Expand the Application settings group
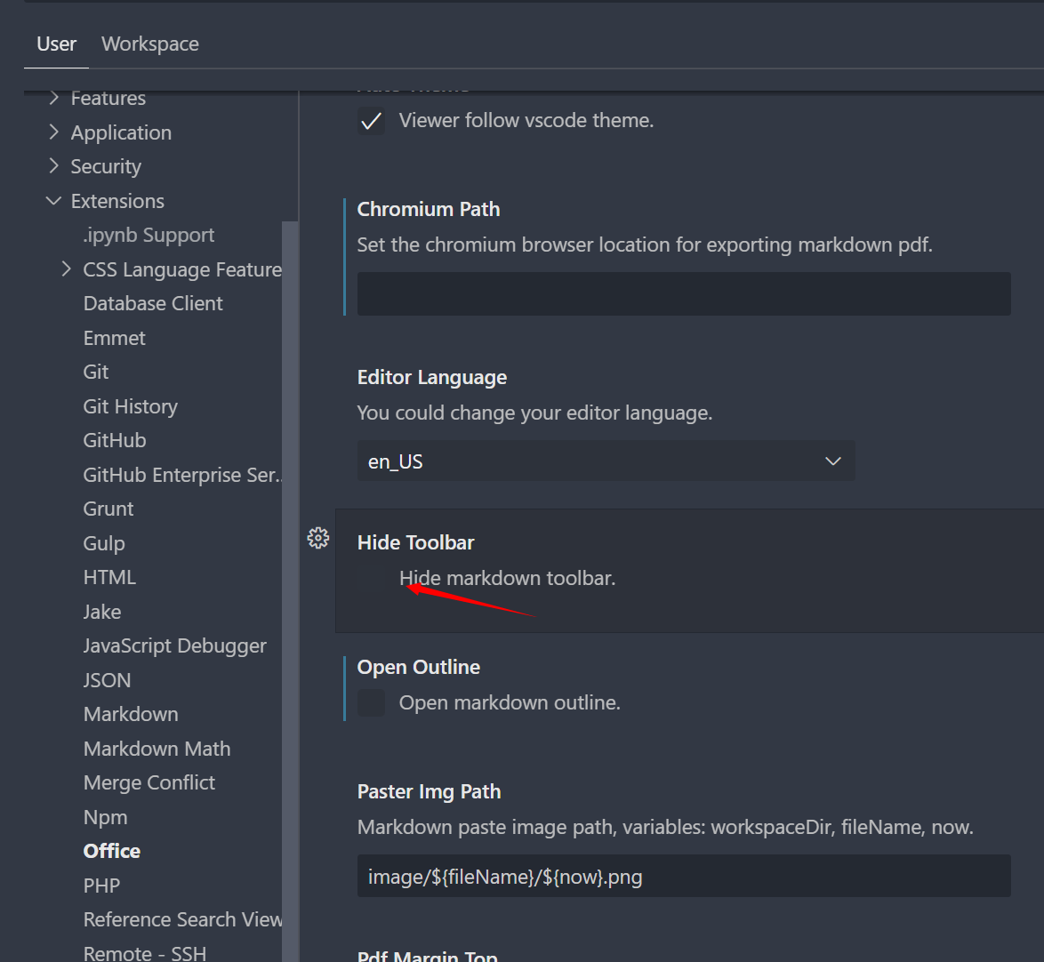The image size is (1044, 962). (x=53, y=132)
